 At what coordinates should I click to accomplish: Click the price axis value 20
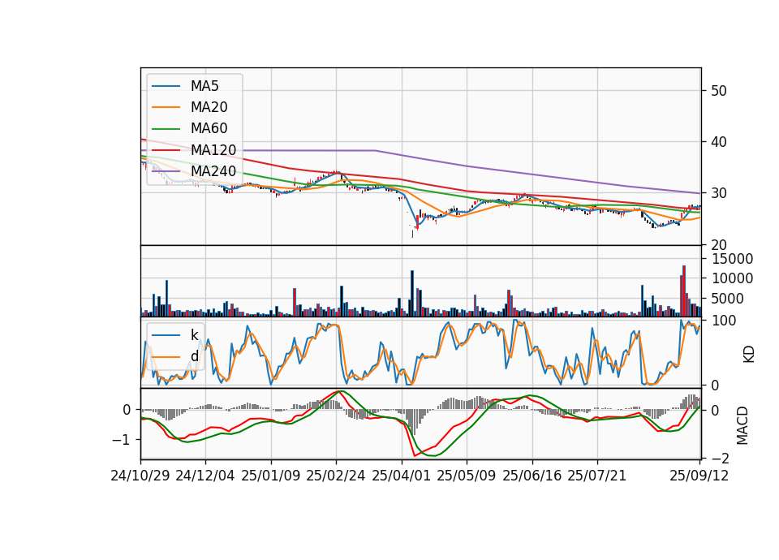click(x=719, y=245)
